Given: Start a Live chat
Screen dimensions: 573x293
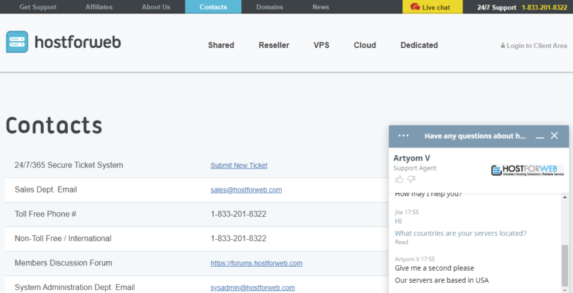Looking at the screenshot, I should (432, 7).
